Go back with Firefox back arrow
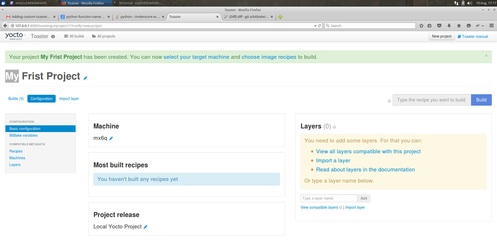The height and width of the screenshot is (247, 497). tap(5, 26)
